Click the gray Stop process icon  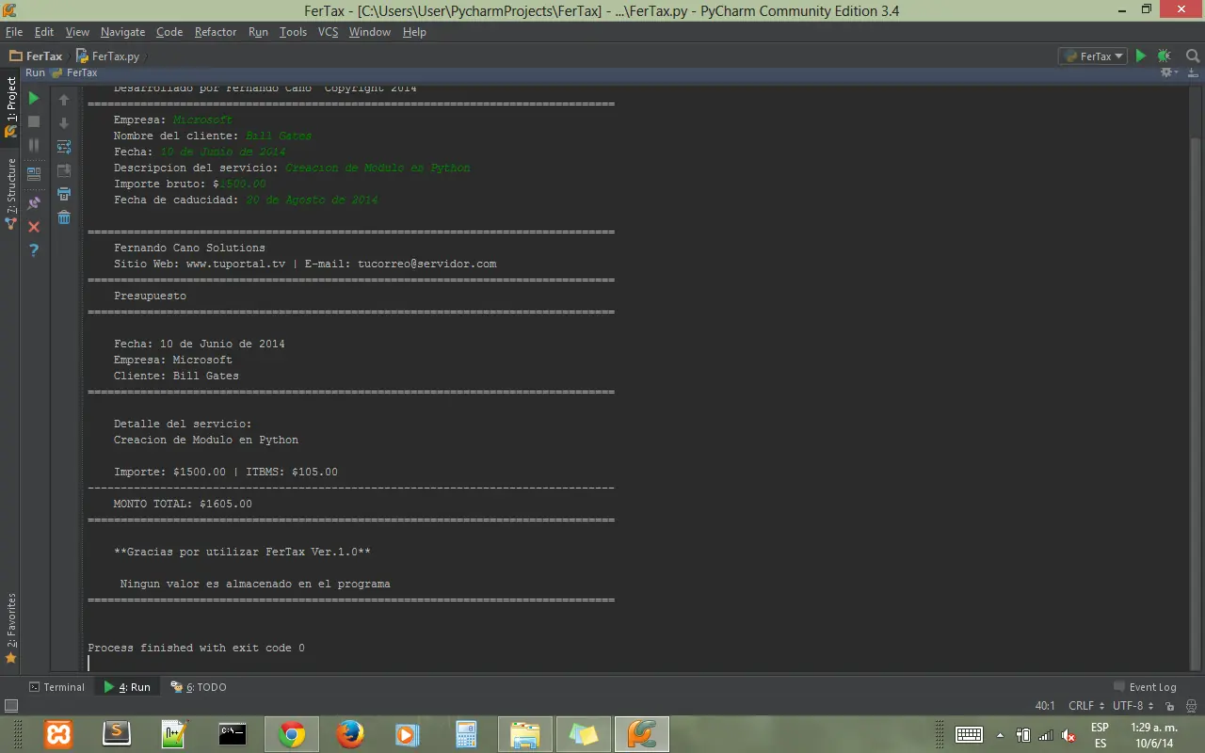(34, 121)
